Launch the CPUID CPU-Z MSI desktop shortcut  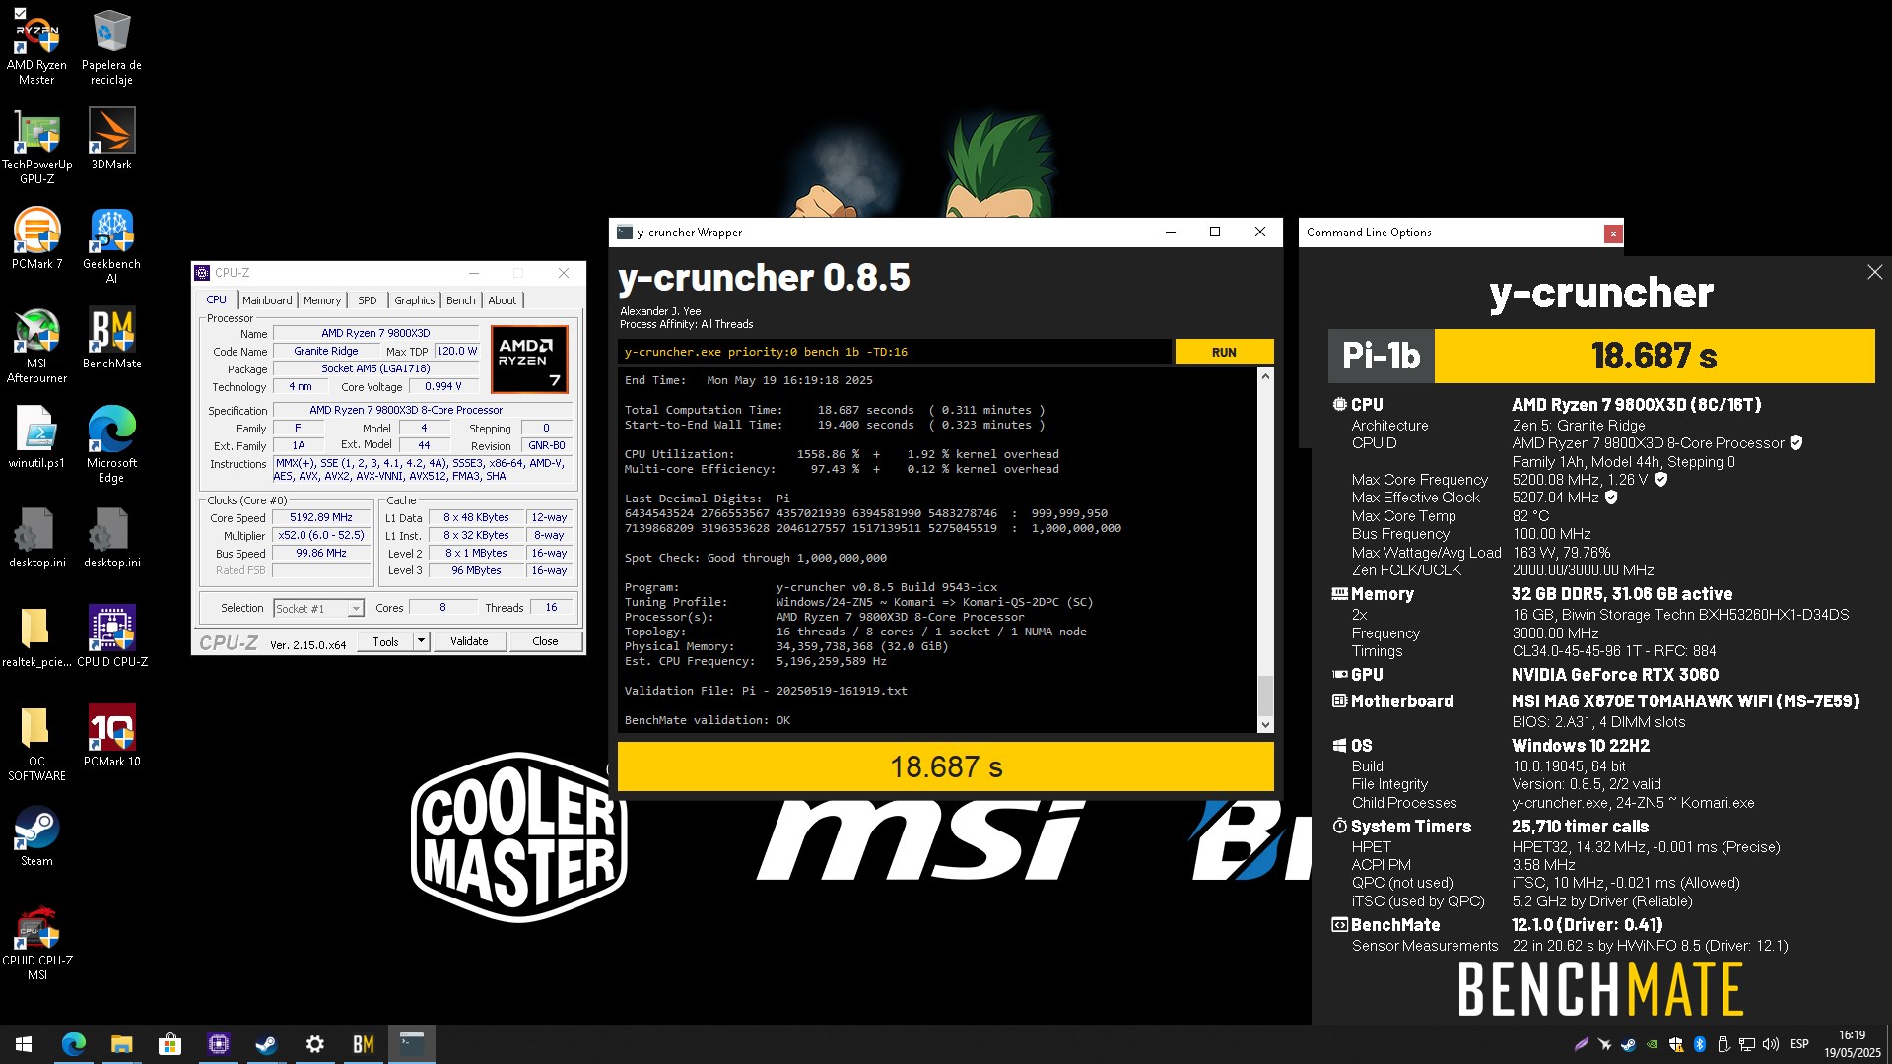36,943
